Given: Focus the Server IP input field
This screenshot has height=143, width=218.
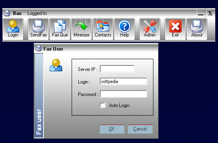Looking at the screenshot, I should [117, 69].
